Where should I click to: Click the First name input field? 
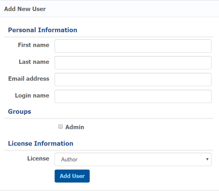coord(133,46)
